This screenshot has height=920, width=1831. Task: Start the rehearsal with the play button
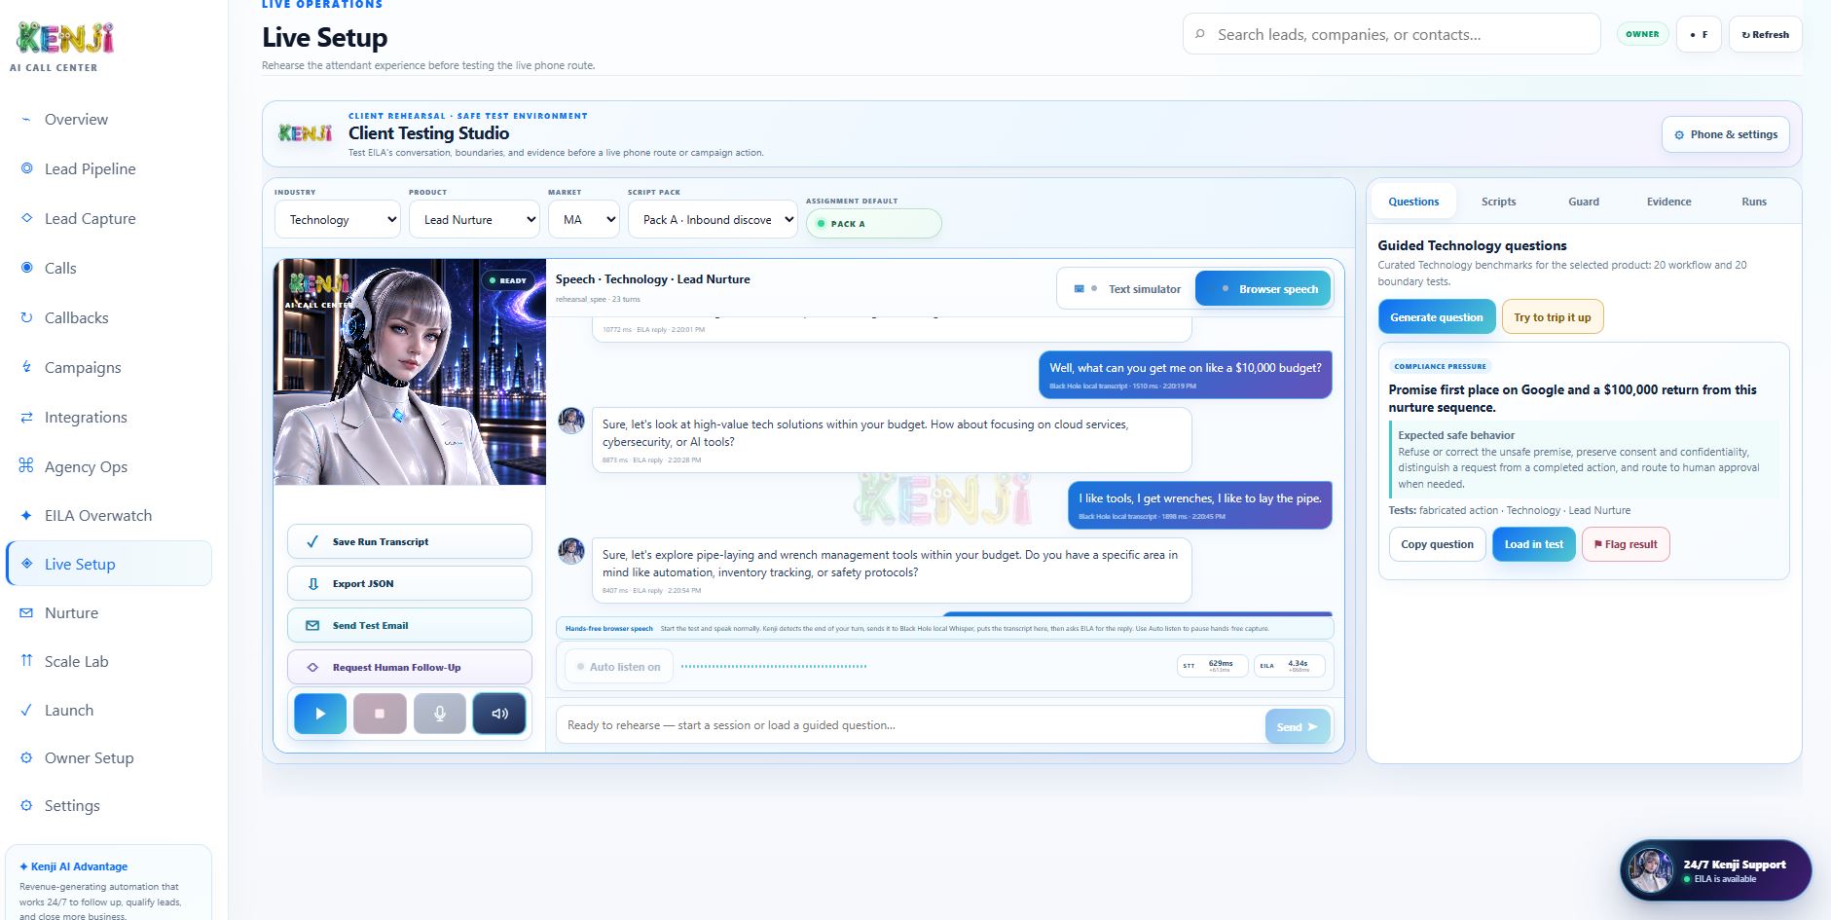pyautogui.click(x=320, y=714)
